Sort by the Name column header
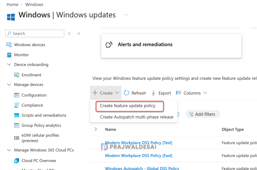The height and width of the screenshot is (170, 257). (x=111, y=129)
